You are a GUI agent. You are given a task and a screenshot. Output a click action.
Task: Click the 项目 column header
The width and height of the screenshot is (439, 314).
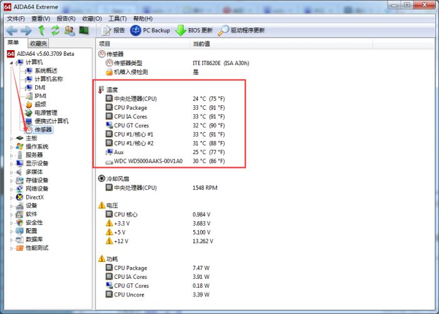(x=143, y=44)
